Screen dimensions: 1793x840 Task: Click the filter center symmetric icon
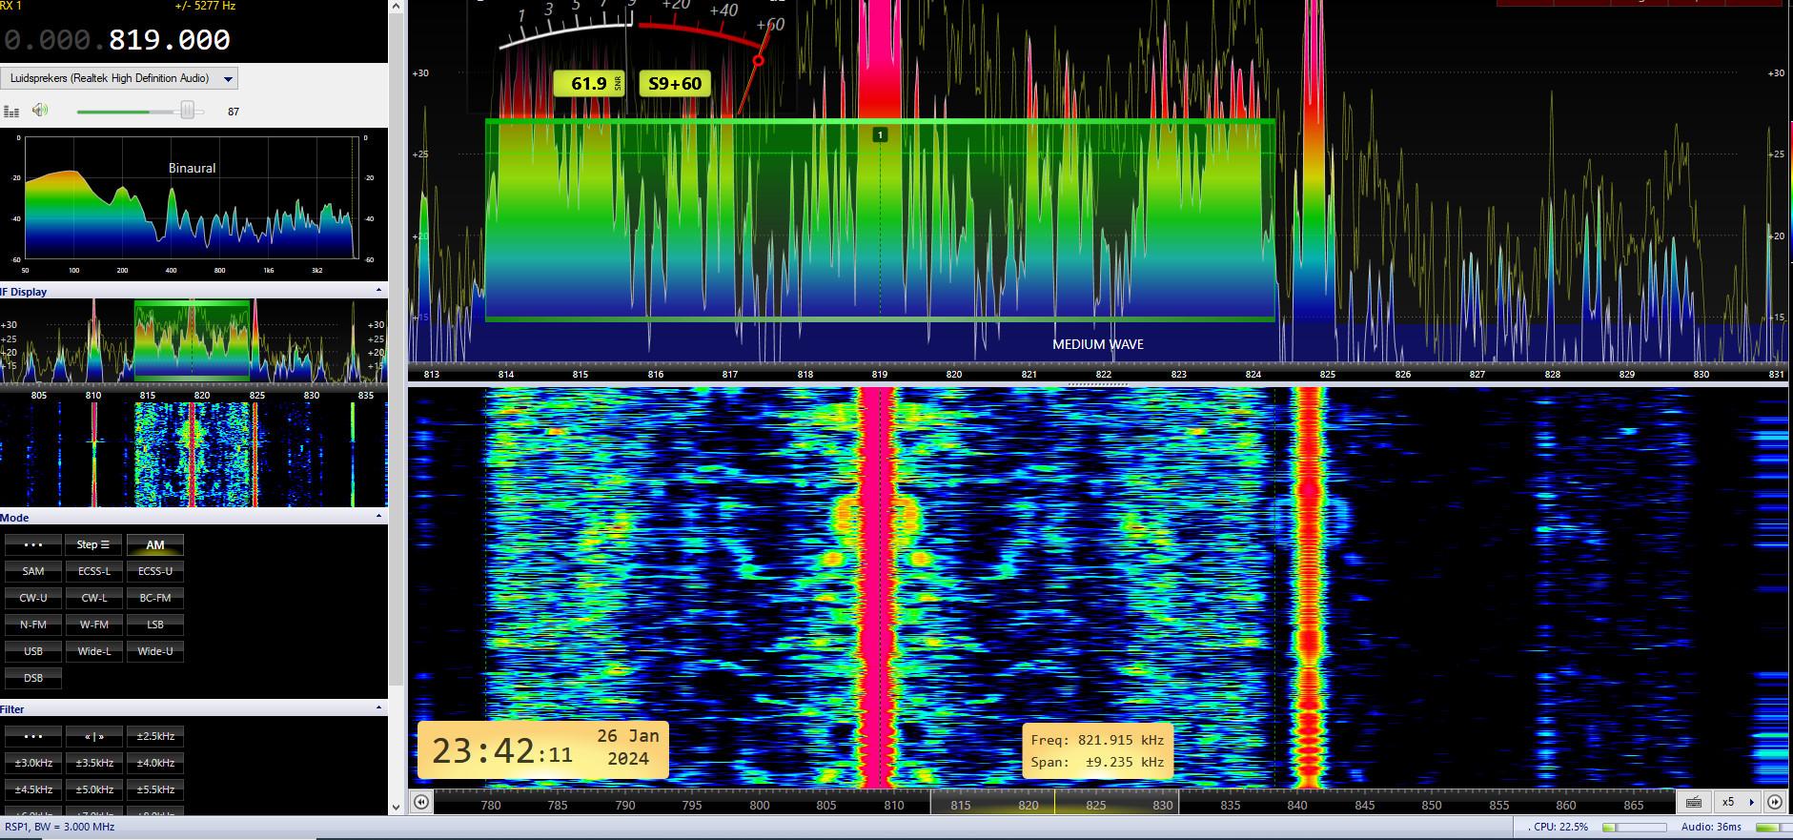coord(93,737)
